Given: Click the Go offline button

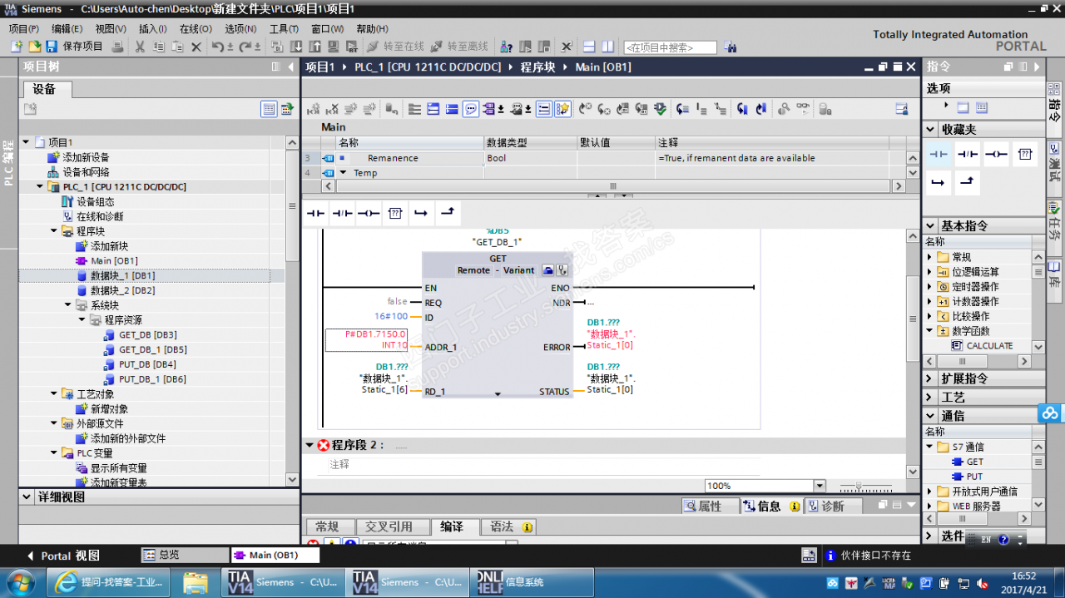Looking at the screenshot, I should (x=460, y=47).
